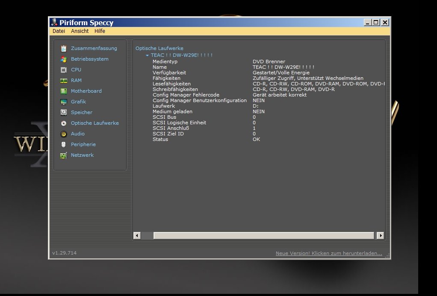Click the Betriebssystem Windows flag icon
Screen dimensions: 437x296
[x=64, y=59]
